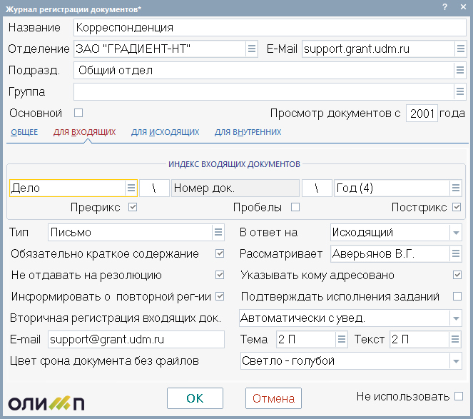Uncheck the Префикс checkbox

pos(133,207)
